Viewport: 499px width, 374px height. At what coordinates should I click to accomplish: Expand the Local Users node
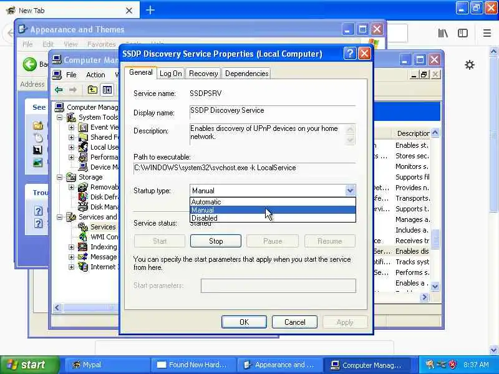pos(71,147)
